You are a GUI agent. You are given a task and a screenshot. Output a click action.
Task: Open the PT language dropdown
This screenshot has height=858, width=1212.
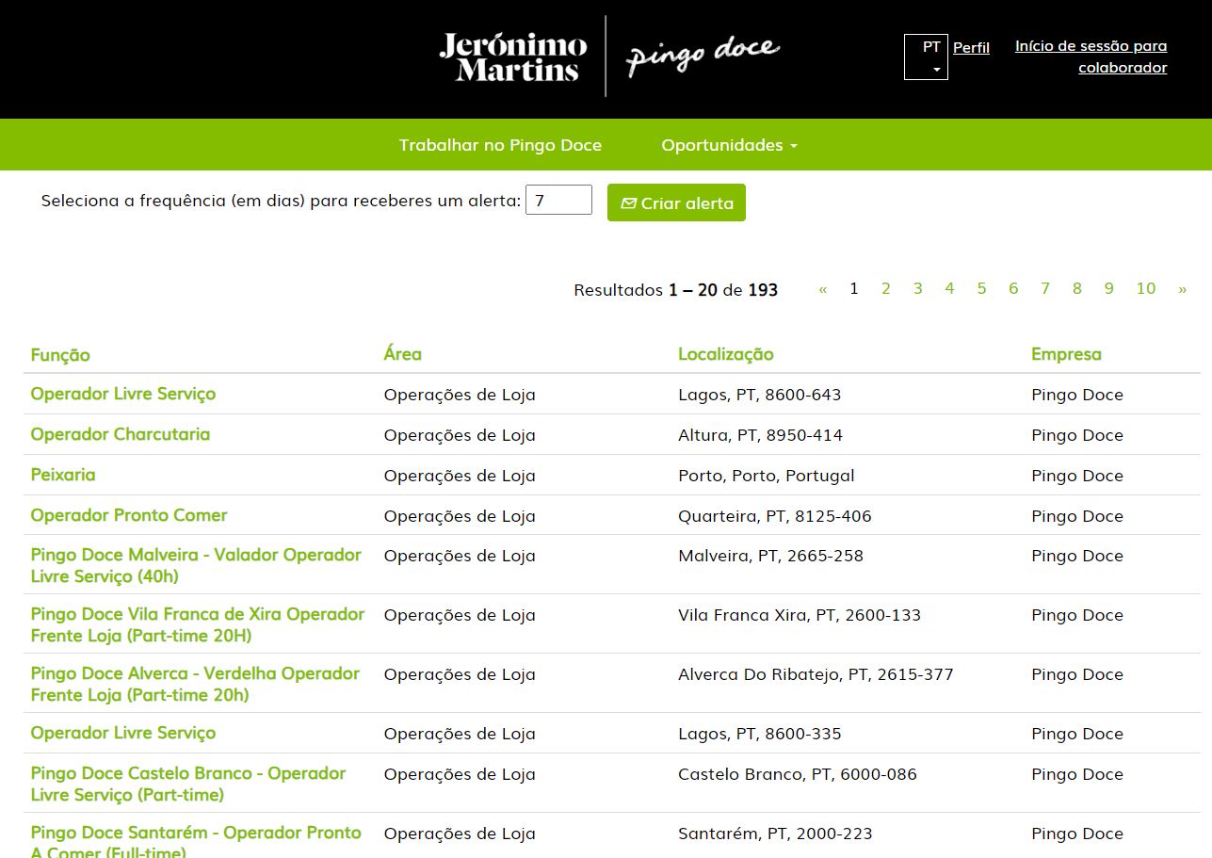click(926, 57)
